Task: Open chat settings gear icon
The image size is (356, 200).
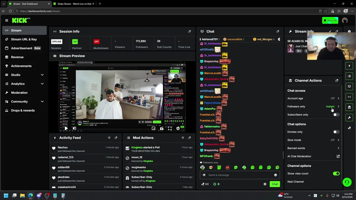Action: click(x=265, y=184)
